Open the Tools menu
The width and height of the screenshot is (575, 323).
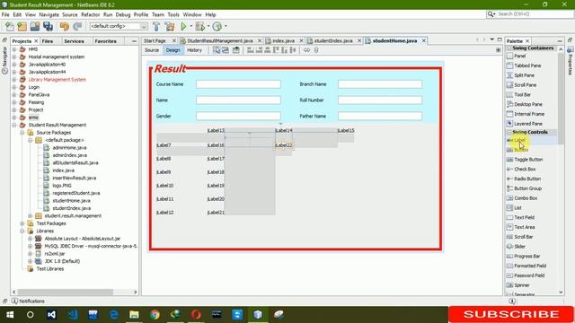coord(173,14)
